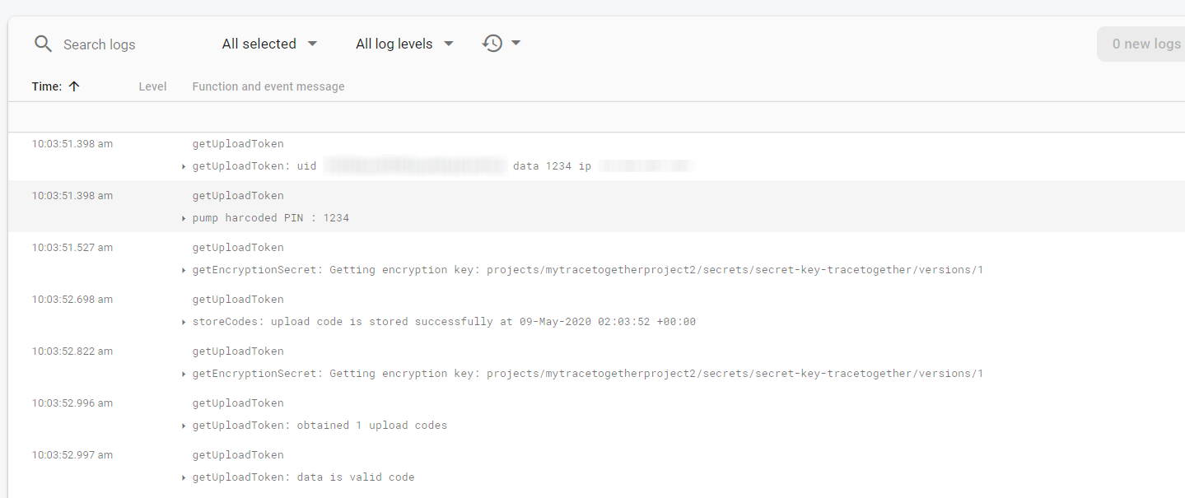Expand the 'obtained 1 upload codes' entry

click(183, 425)
